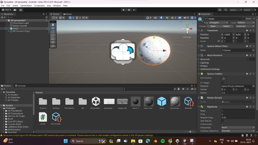Open the Interpolate dropdown
Screen dimensions: 258x145
(238, 127)
